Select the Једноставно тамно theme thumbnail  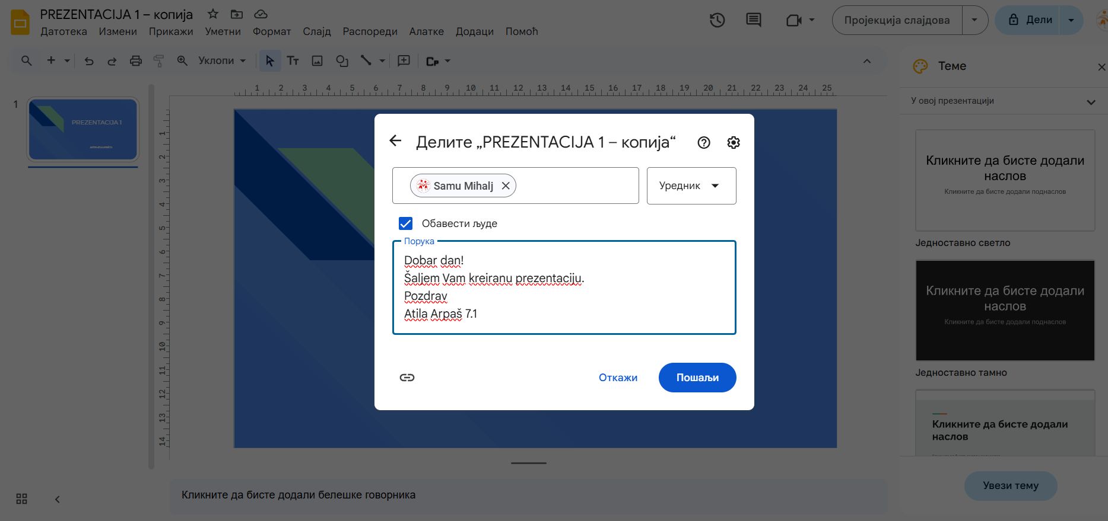coord(1005,310)
